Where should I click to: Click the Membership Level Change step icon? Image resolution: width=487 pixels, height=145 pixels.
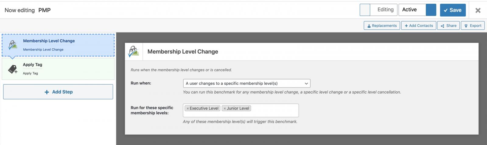[x=12, y=45]
